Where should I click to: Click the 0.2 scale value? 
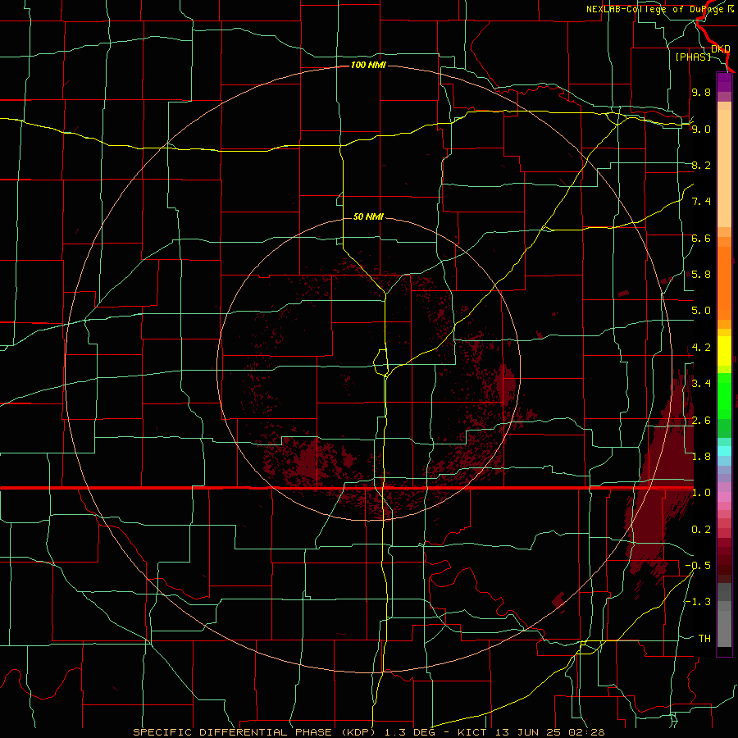pyautogui.click(x=701, y=530)
